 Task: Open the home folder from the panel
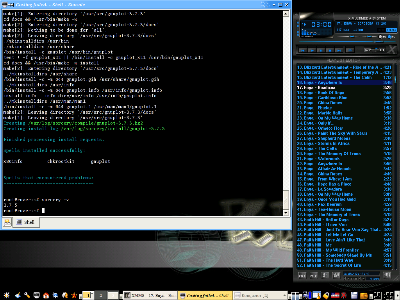tap(46, 295)
